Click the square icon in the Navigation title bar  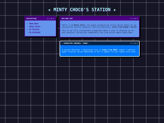click(x=50, y=19)
